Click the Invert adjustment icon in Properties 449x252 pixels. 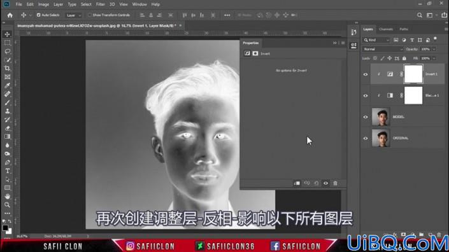[x=247, y=53]
